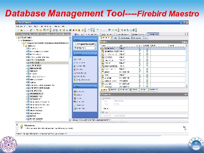
Task: Click the Drop table link in General panel
Action: click(79, 69)
